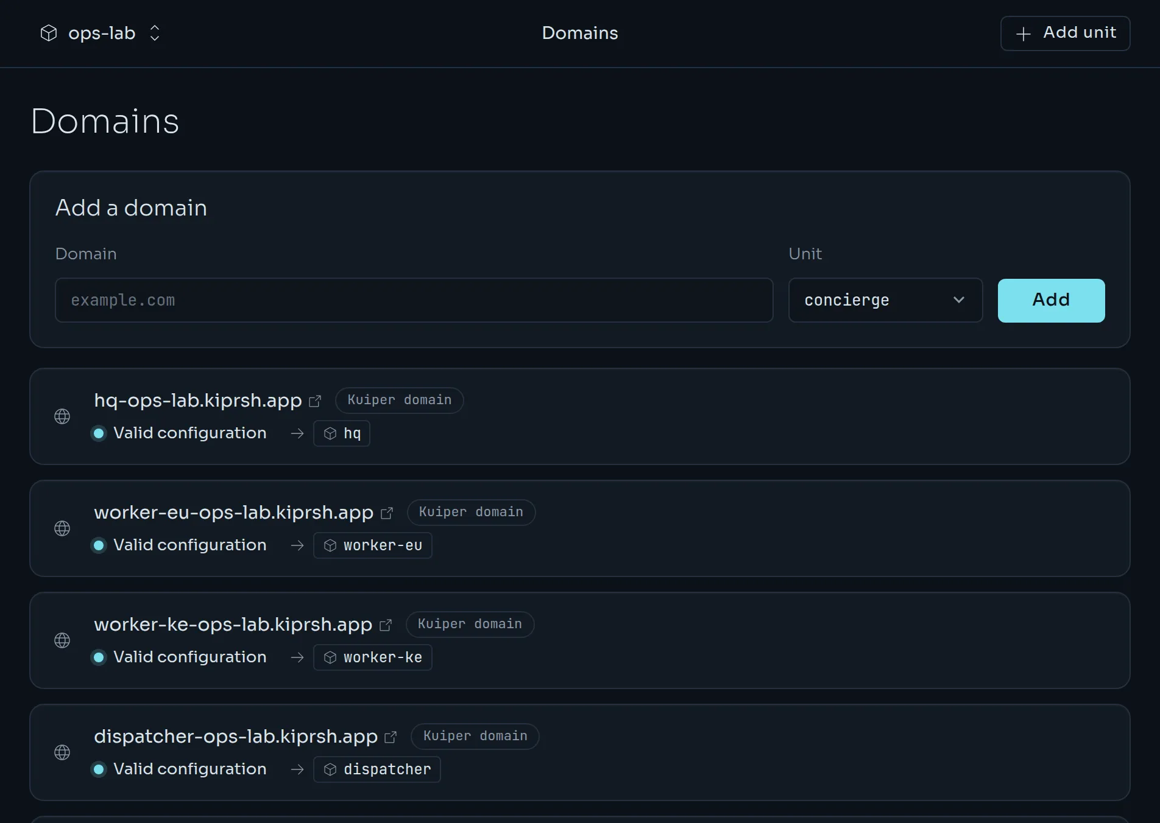Screen dimensions: 1160x823
Task: Click the cube icon in worker-eu chip
Action: tap(330, 545)
